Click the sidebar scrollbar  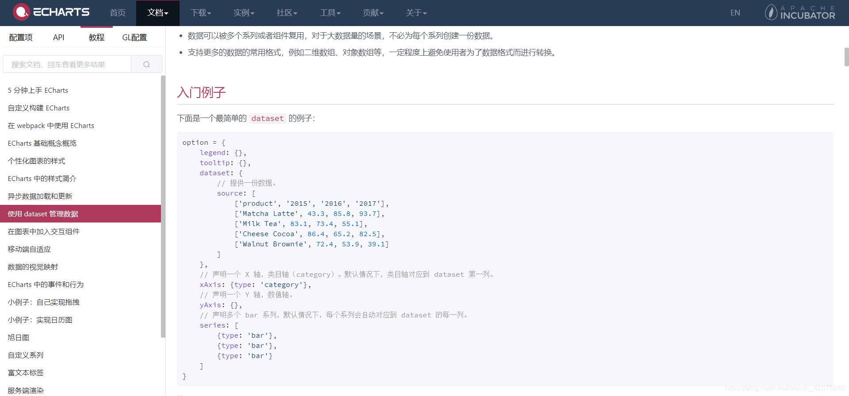pyautogui.click(x=163, y=206)
